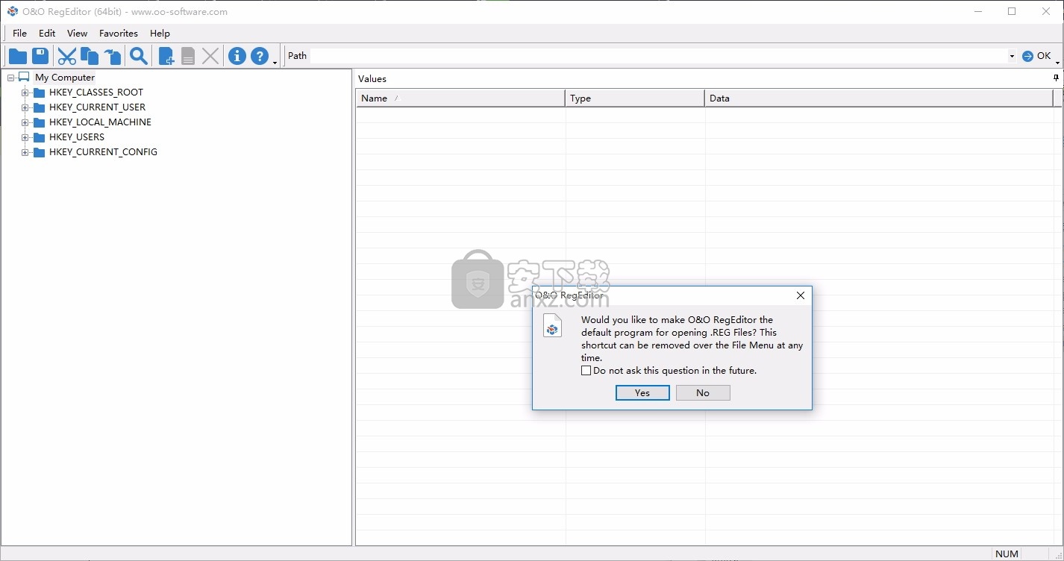The height and width of the screenshot is (561, 1064).
Task: Click the HKEY_CURRENT_CONFIG folder icon
Action: pos(39,152)
